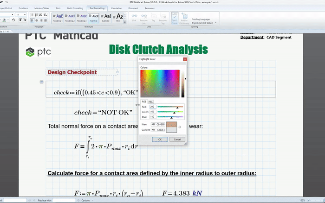Open the font size dropdown
The image size is (325, 203).
tap(25, 14)
